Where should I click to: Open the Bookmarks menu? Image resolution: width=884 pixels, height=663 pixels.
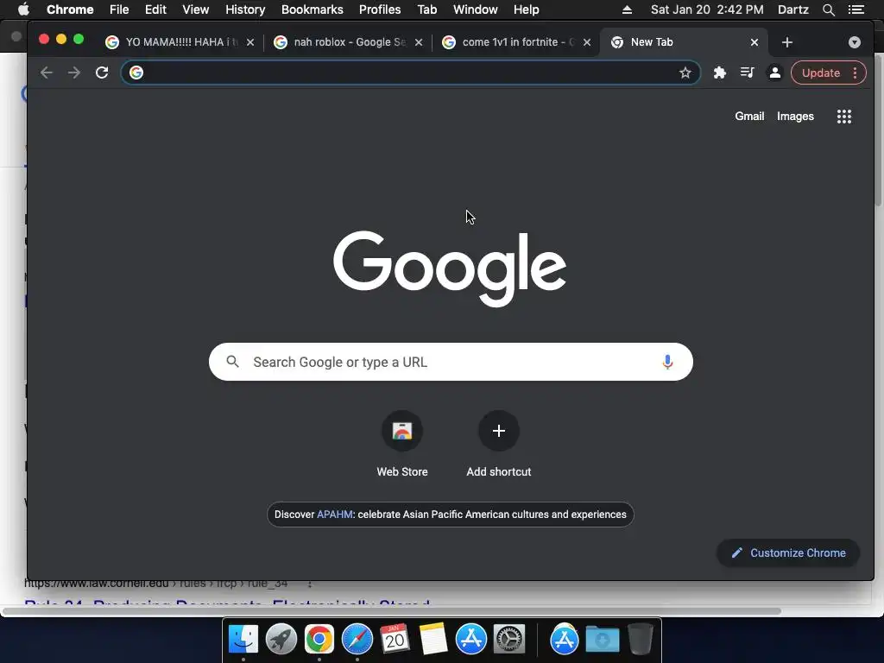(313, 9)
